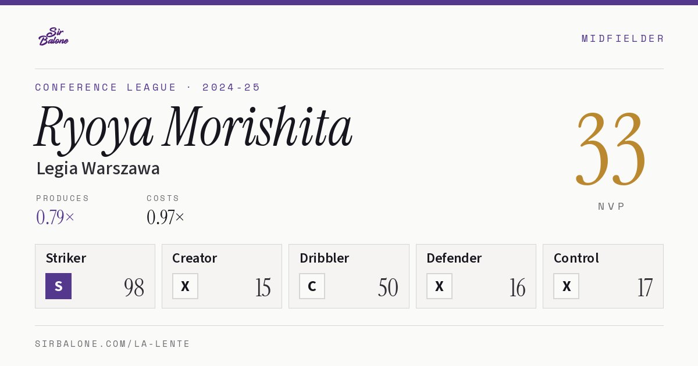Viewport: 698px width, 366px height.
Task: Click the Conference League 2024-25 heading
Action: tap(148, 87)
